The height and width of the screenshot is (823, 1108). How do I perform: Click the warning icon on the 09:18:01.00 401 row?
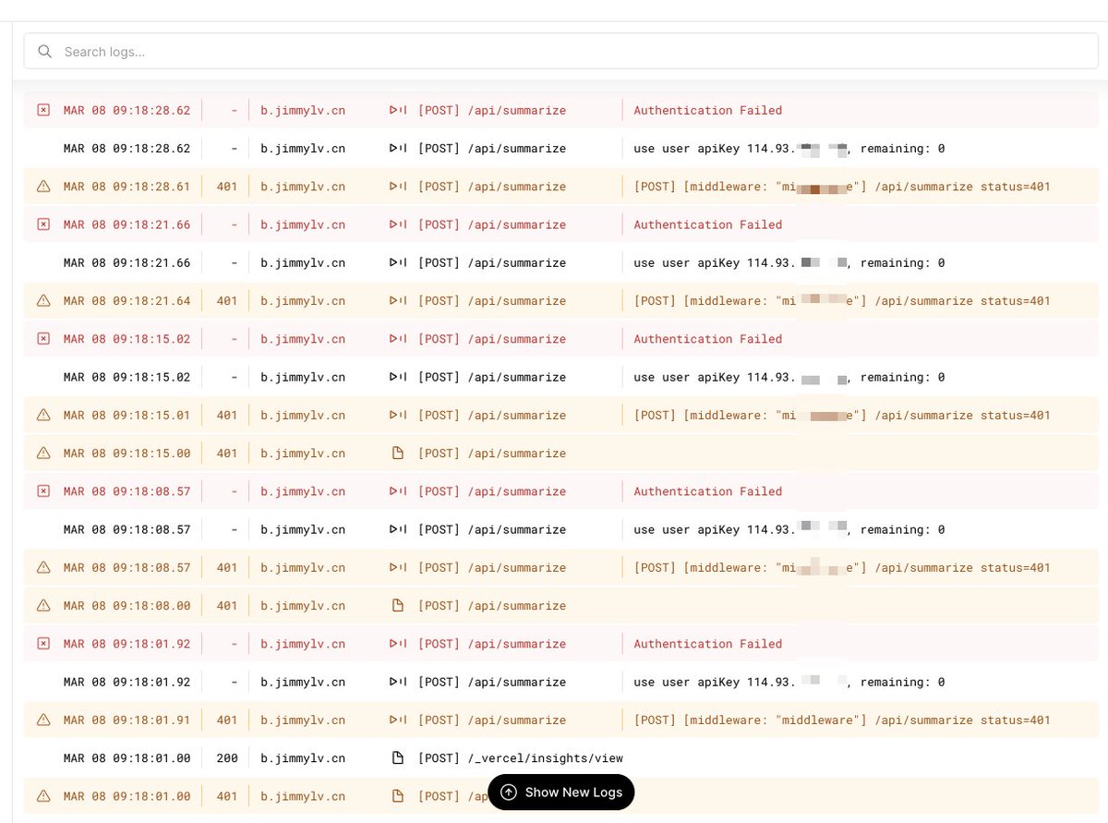coord(43,796)
